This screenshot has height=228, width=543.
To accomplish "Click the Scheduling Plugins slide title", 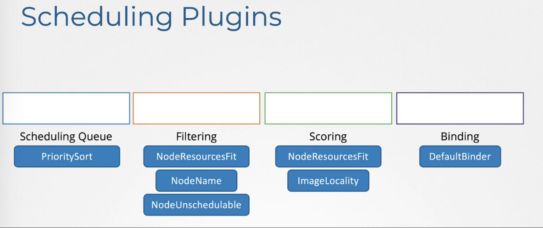I will tap(151, 17).
